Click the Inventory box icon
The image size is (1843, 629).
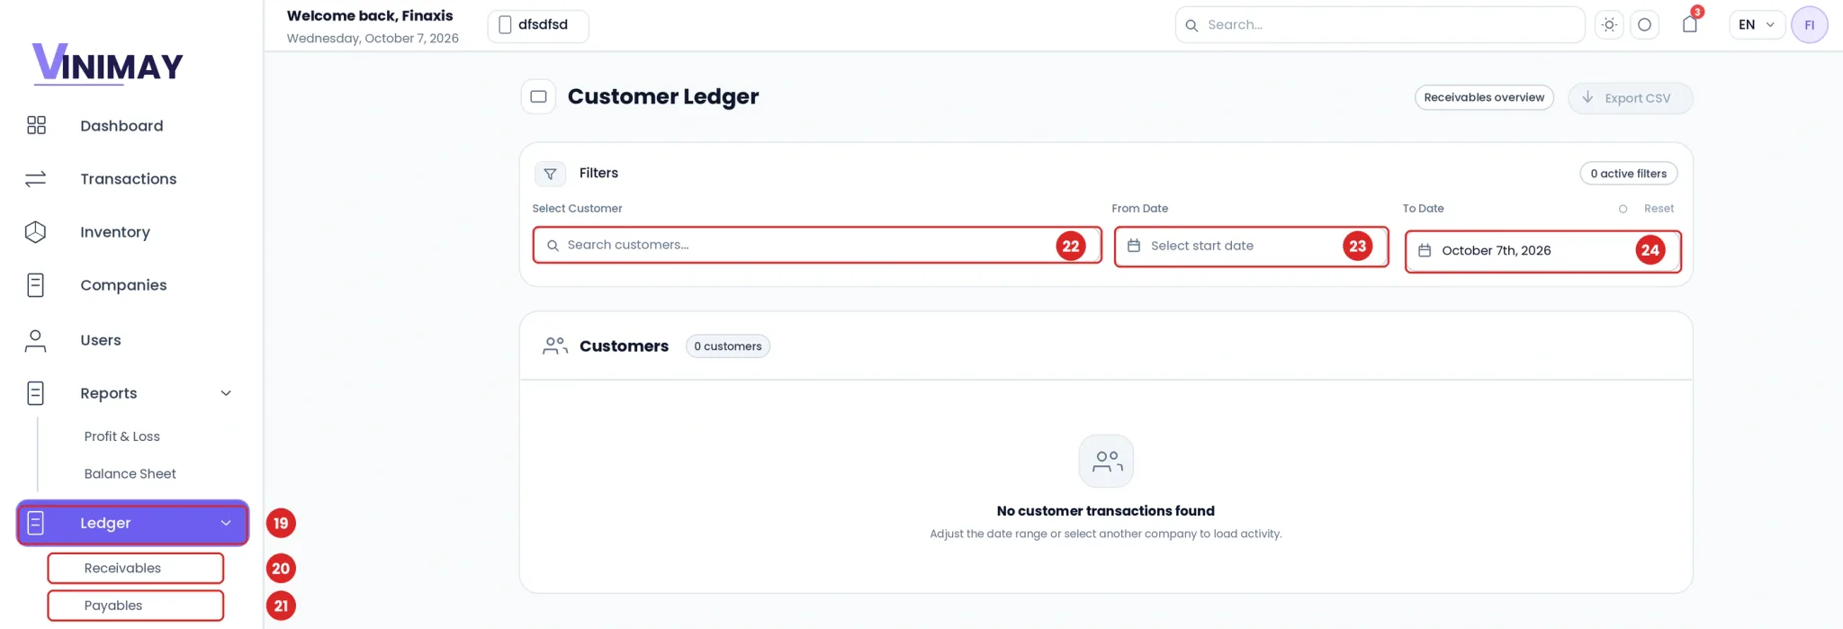[35, 232]
